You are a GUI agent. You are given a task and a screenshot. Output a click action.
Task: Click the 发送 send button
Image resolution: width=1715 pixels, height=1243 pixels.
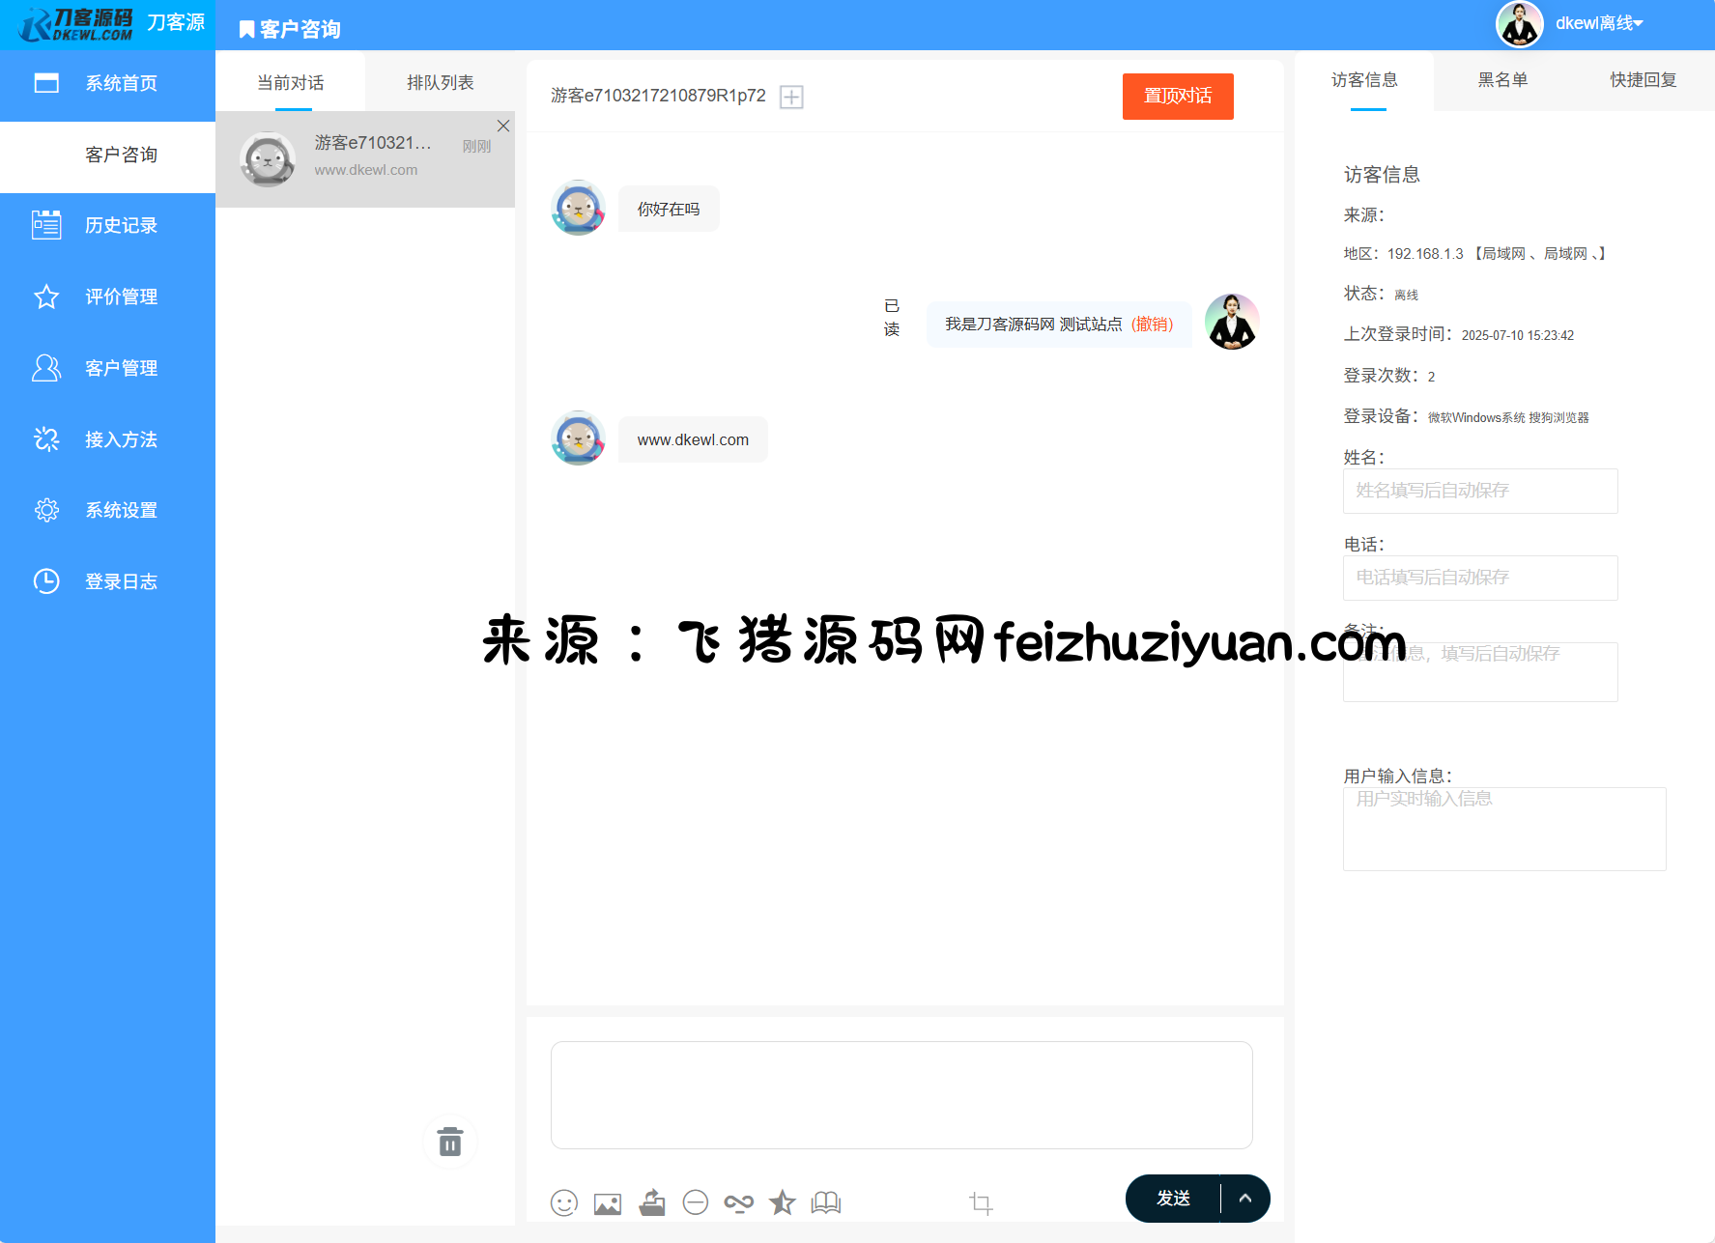point(1173,1199)
